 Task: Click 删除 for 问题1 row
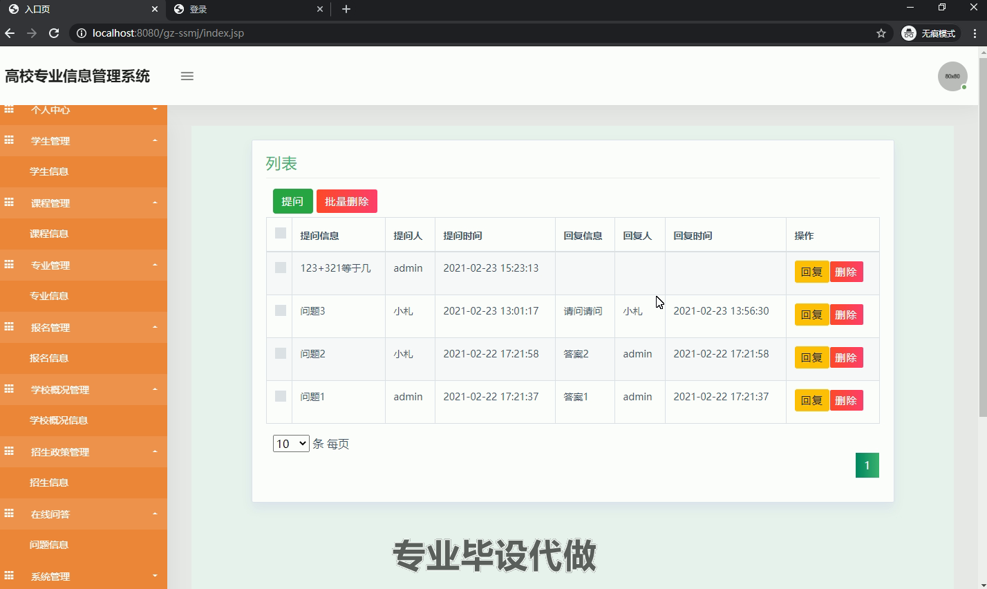[846, 400]
